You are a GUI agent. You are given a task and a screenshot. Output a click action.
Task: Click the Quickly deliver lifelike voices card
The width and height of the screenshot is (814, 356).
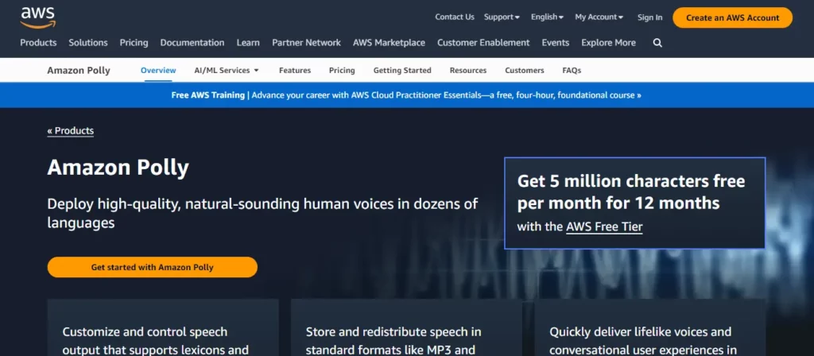pyautogui.click(x=650, y=327)
